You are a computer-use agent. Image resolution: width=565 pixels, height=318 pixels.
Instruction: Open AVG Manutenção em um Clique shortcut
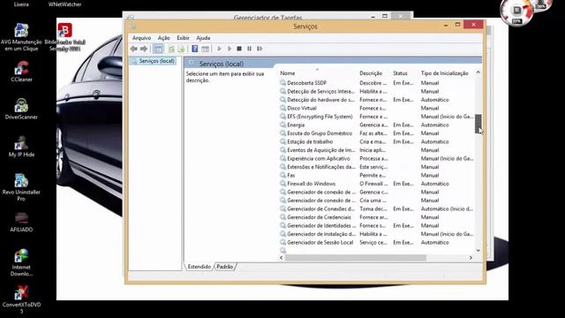tap(21, 37)
